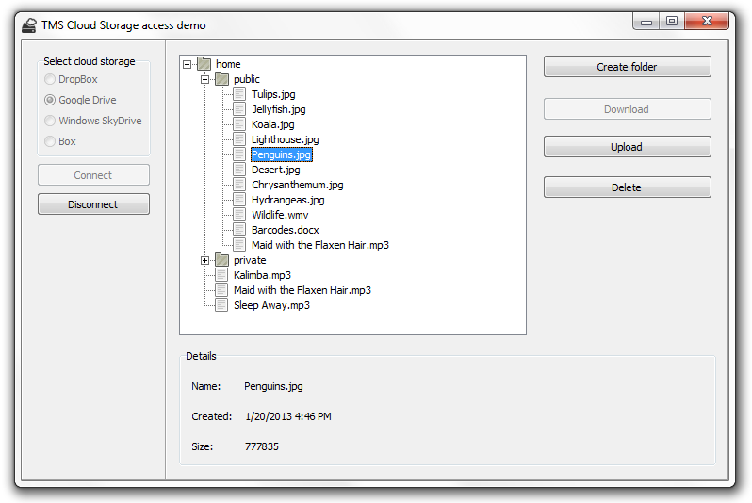Select Barcodes.docx in the tree

(x=286, y=230)
